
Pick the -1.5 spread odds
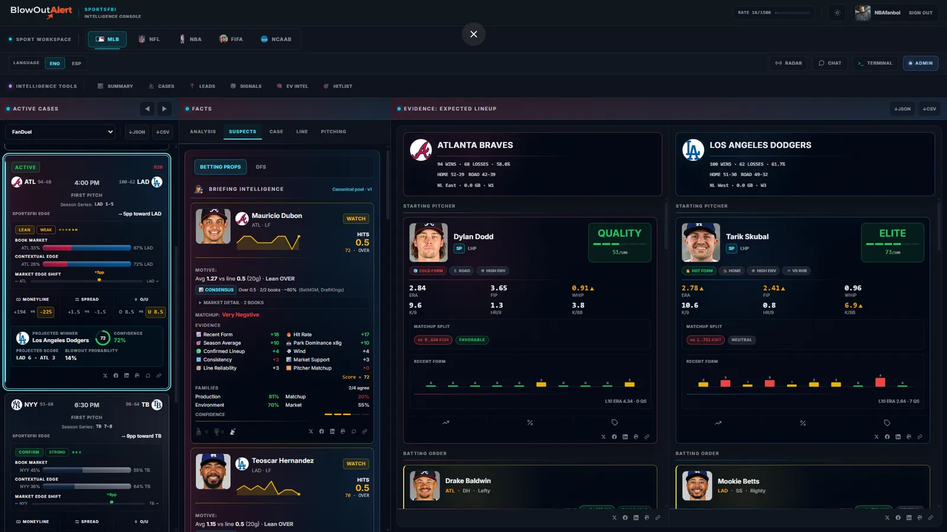click(x=100, y=312)
